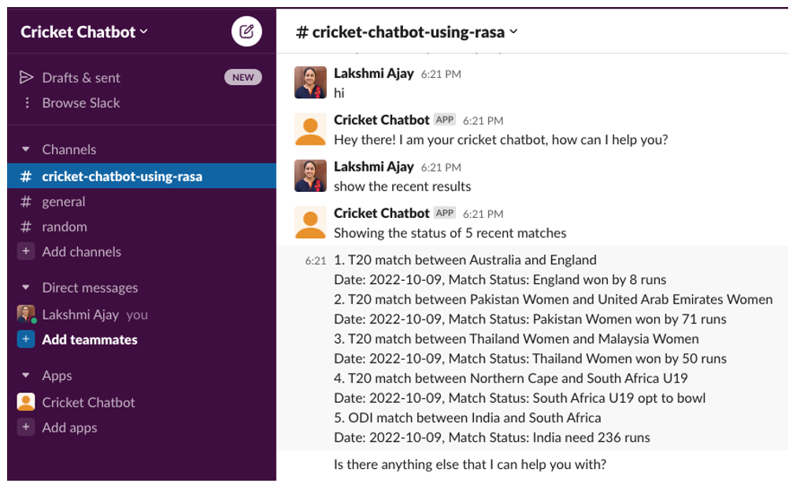Click the Cricket Chatbot sender name in chat
Image resolution: width=796 pixels, height=487 pixels.
click(382, 120)
